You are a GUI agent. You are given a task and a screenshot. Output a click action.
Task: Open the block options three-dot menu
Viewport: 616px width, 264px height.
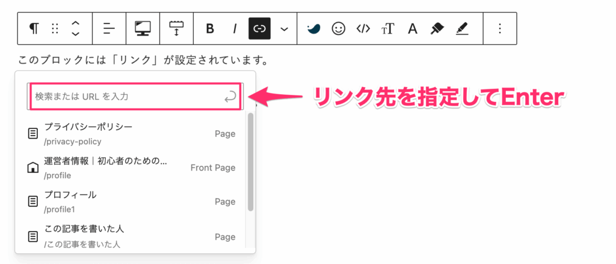tap(500, 29)
